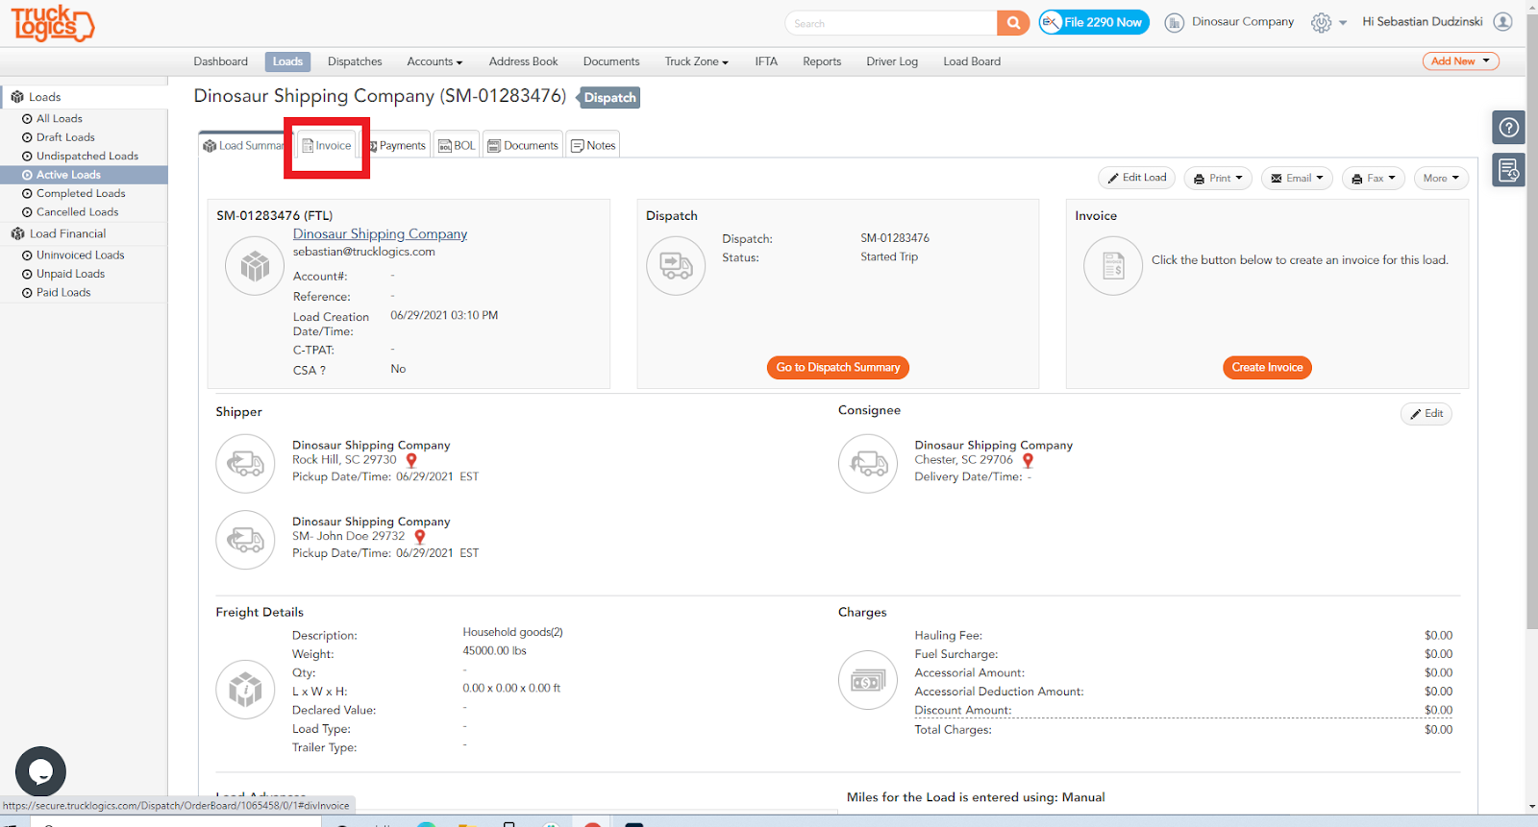1538x827 pixels.
Task: Select Active Loads in sidebar
Action: [x=84, y=175]
